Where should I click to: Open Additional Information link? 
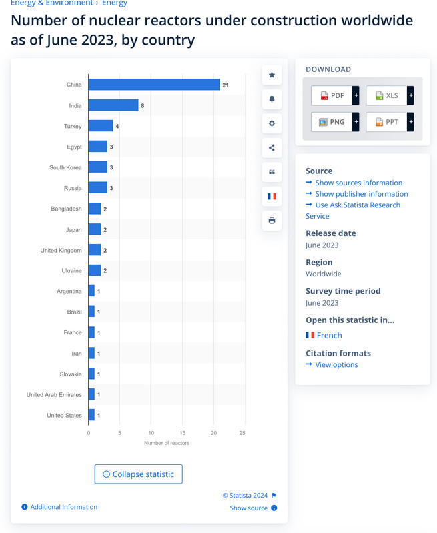click(64, 507)
